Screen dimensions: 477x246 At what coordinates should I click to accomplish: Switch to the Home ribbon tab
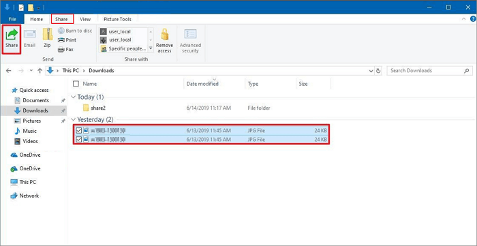coord(37,19)
